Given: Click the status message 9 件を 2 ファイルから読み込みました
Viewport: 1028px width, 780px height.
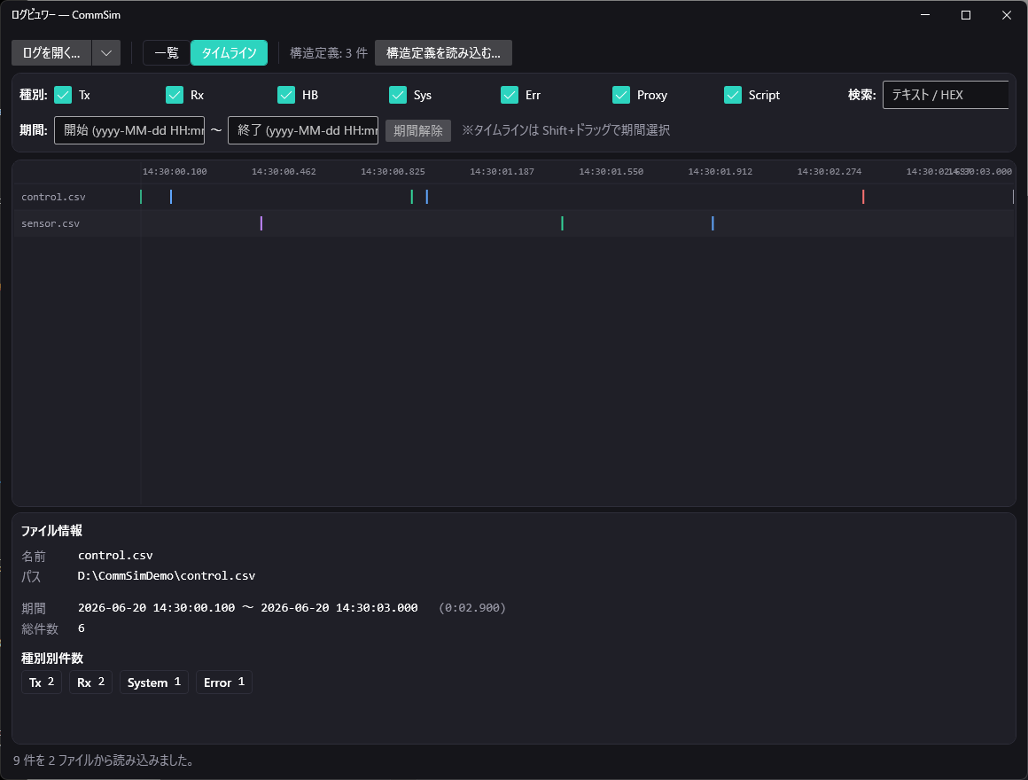Looking at the screenshot, I should (x=104, y=760).
